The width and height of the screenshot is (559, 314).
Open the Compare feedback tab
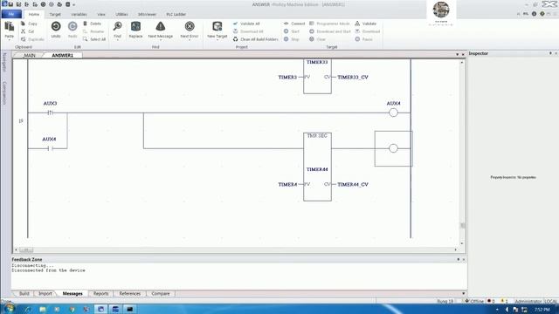coord(161,294)
